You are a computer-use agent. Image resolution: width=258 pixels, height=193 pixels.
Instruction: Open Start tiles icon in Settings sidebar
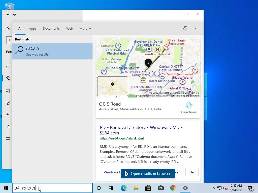click(8, 127)
